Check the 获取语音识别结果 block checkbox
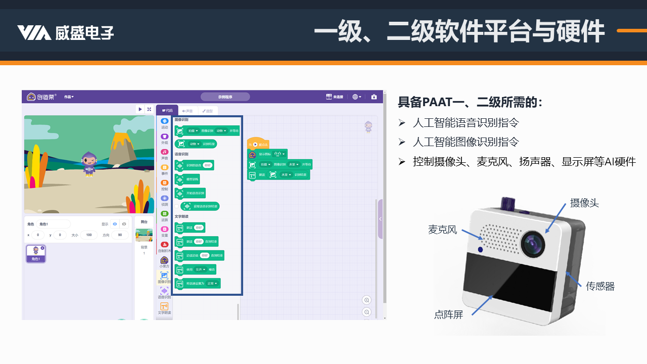This screenshot has height=364, width=647. pos(176,206)
